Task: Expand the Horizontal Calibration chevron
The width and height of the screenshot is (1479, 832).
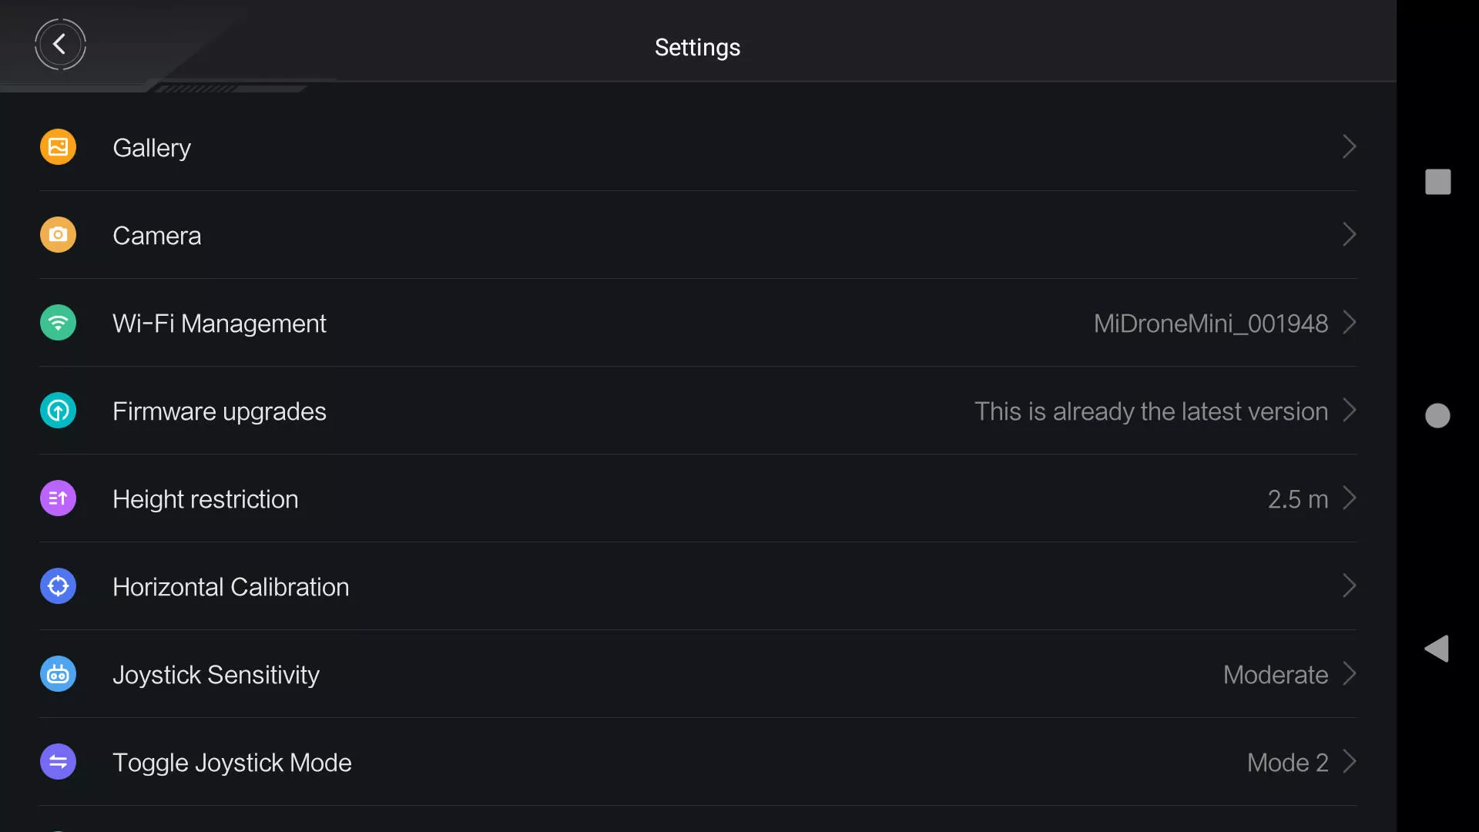Action: click(x=1349, y=586)
